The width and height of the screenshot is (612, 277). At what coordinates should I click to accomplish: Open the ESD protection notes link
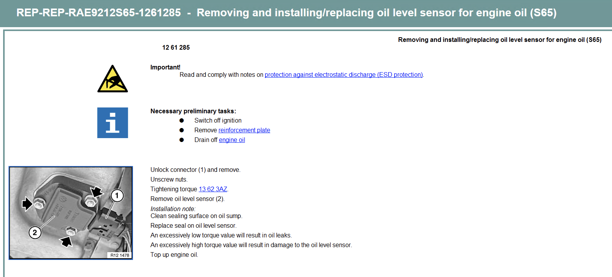click(344, 74)
